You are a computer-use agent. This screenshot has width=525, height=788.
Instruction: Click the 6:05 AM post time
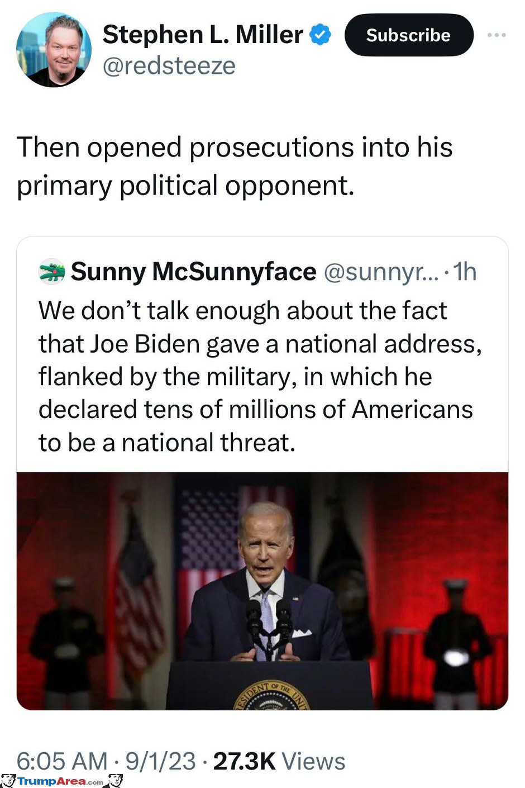(x=62, y=761)
